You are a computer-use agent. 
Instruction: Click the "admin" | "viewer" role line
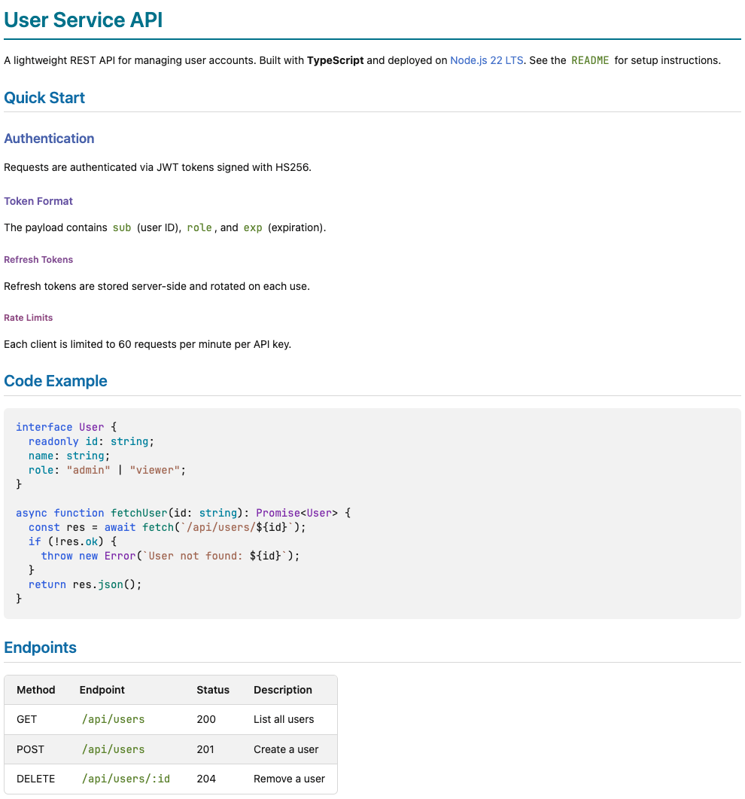(107, 470)
